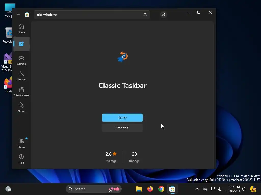Image resolution: width=261 pixels, height=195 pixels.
Task: Launch Firefox from the taskbar
Action: (150, 189)
